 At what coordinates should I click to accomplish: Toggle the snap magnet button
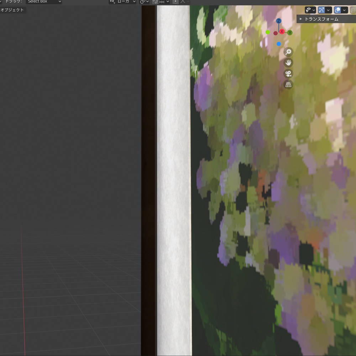155,2
